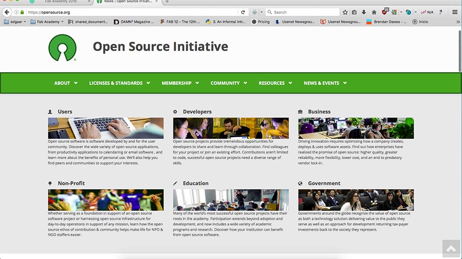Open dropdown arrow beside download-helper icon
462x259 pixels.
point(261,12)
